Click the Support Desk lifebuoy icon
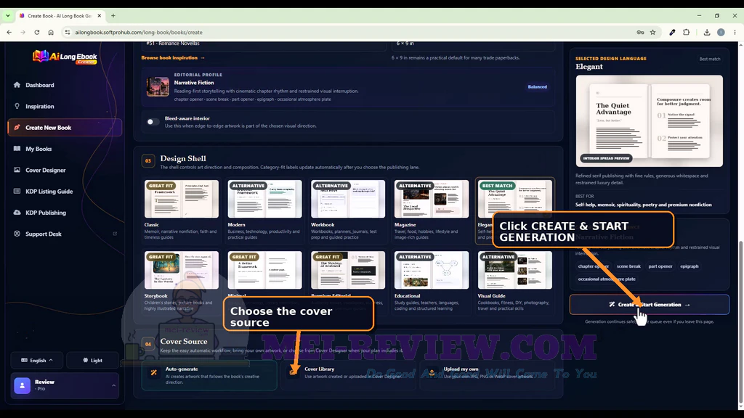Image resolution: width=744 pixels, height=418 pixels. click(17, 234)
